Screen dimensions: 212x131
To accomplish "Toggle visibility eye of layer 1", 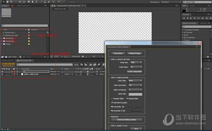I will [x=2, y=71].
